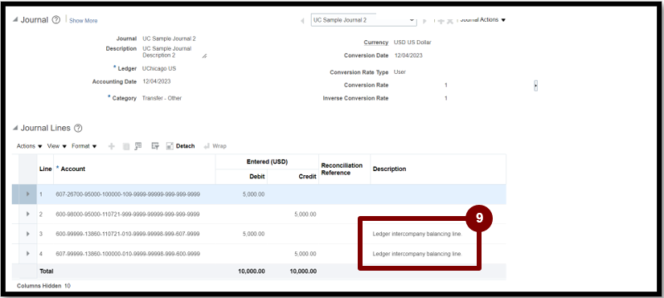Image resolution: width=664 pixels, height=298 pixels.
Task: Click the Line column header
Action: [45, 169]
